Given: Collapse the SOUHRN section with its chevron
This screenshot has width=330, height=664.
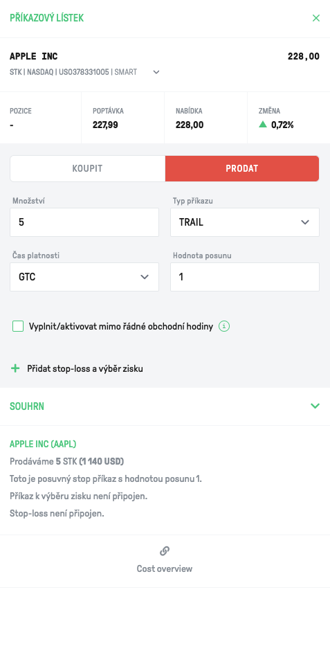Looking at the screenshot, I should pos(315,406).
